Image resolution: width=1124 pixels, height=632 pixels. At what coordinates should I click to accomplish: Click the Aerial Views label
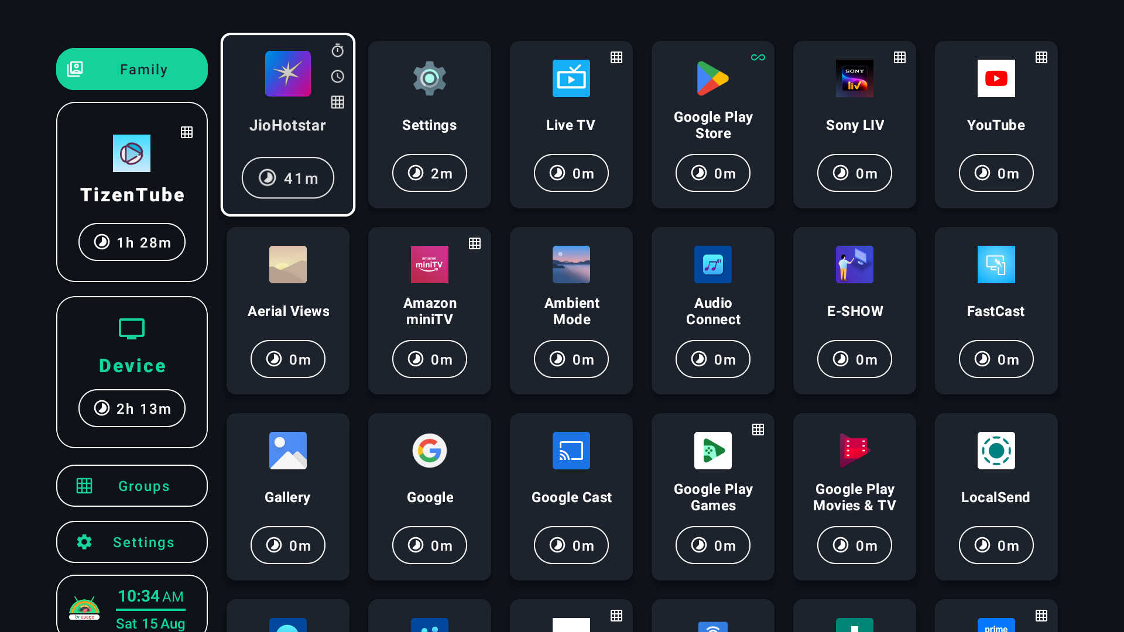coord(288,311)
